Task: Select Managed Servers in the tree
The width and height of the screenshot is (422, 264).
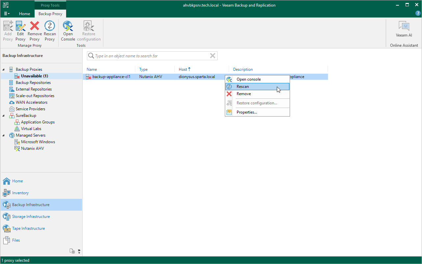Action: tap(31, 135)
